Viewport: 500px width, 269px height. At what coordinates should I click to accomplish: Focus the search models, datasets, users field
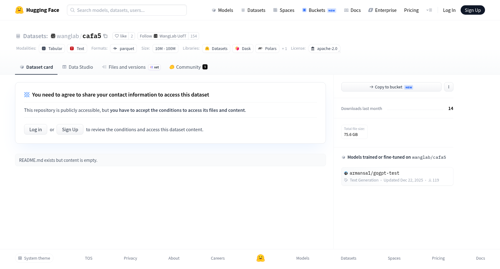point(127,10)
